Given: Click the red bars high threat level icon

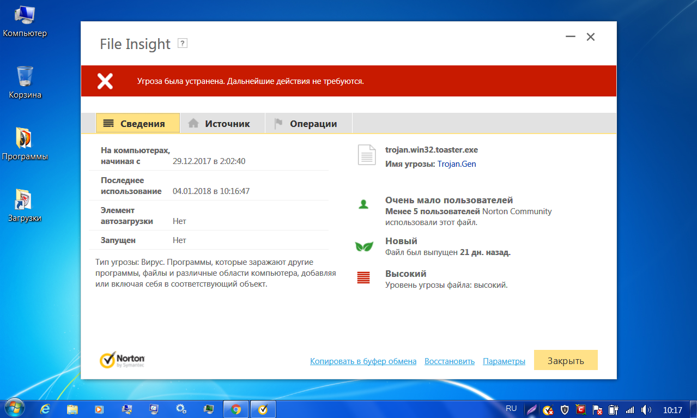Looking at the screenshot, I should pyautogui.click(x=363, y=277).
